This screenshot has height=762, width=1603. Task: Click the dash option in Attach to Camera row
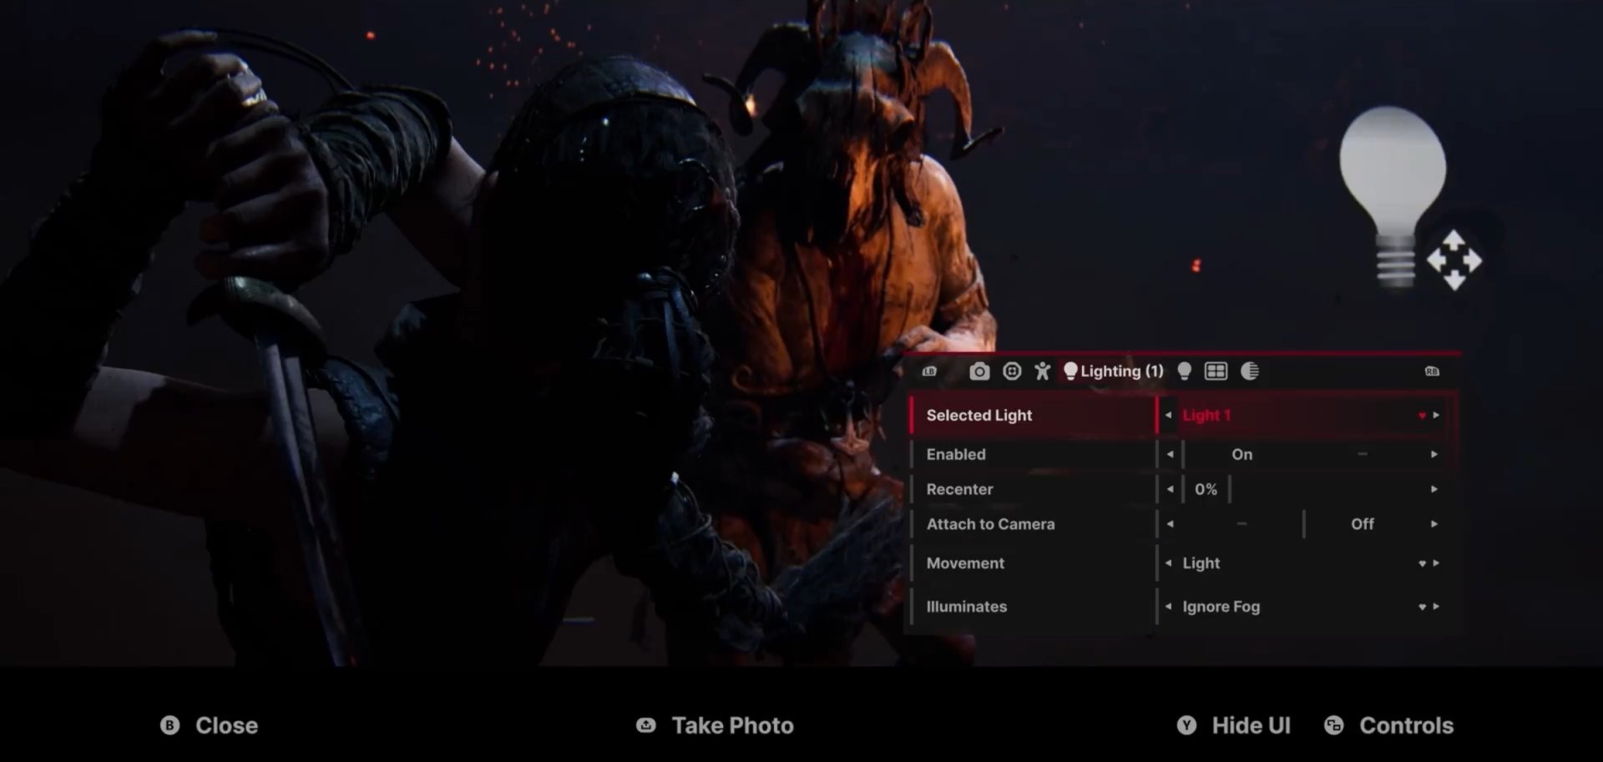point(1242,524)
